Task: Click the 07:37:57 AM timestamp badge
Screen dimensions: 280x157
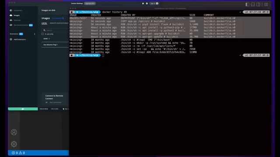Action: pyautogui.click(x=256, y=55)
